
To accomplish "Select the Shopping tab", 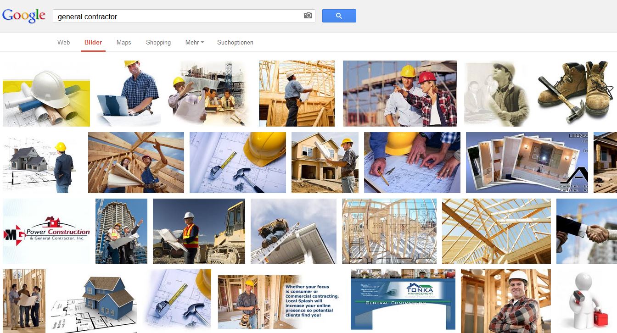I will pyautogui.click(x=158, y=42).
